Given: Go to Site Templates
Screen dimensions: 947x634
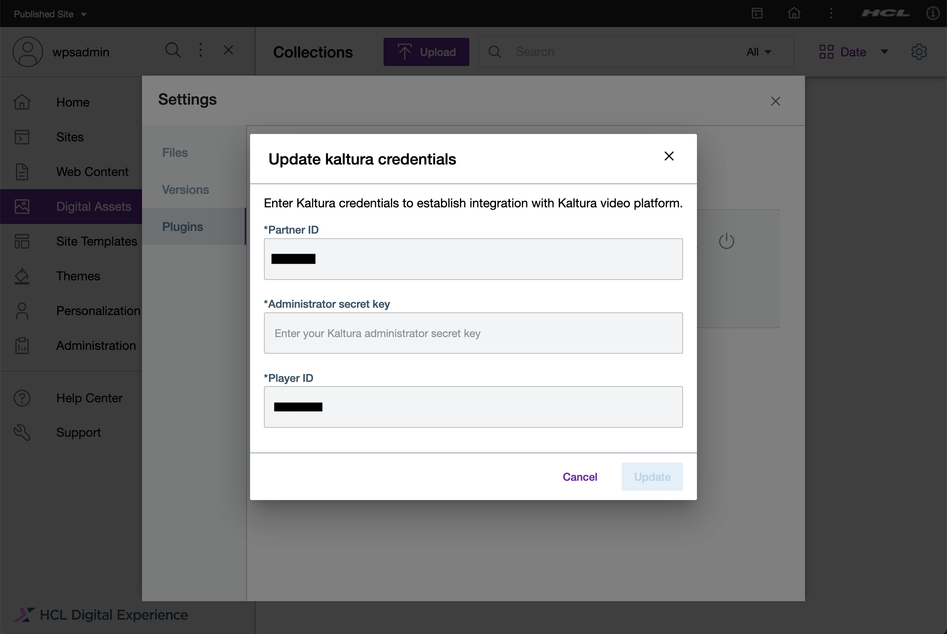Looking at the screenshot, I should pyautogui.click(x=96, y=241).
